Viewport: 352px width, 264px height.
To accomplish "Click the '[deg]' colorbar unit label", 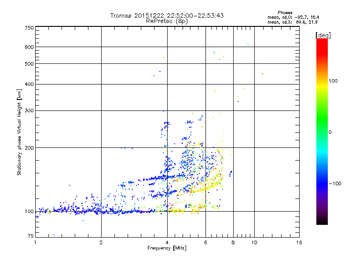I will 323,35.
